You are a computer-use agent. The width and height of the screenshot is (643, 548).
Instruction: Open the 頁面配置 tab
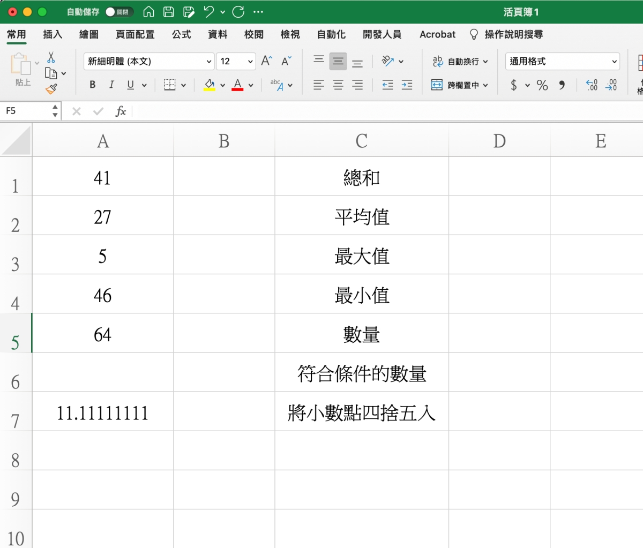tap(135, 34)
